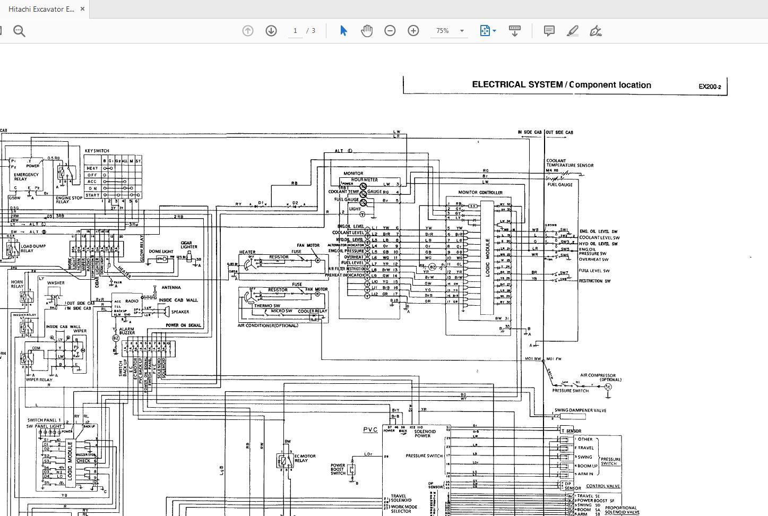This screenshot has height=516, width=768.
Task: Zoom in with the plus button
Action: coord(413,31)
